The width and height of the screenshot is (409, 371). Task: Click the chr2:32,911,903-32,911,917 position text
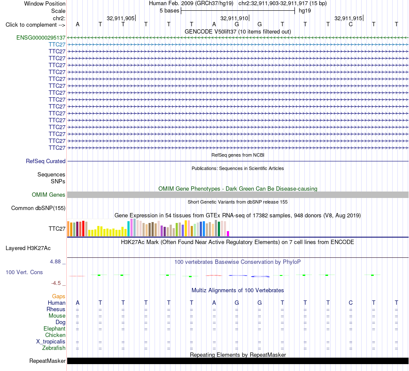pyautogui.click(x=282, y=3)
